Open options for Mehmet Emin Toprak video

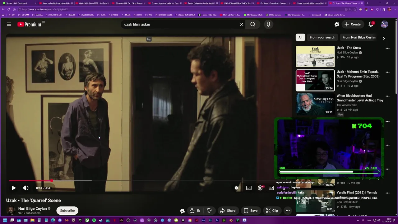(387, 72)
